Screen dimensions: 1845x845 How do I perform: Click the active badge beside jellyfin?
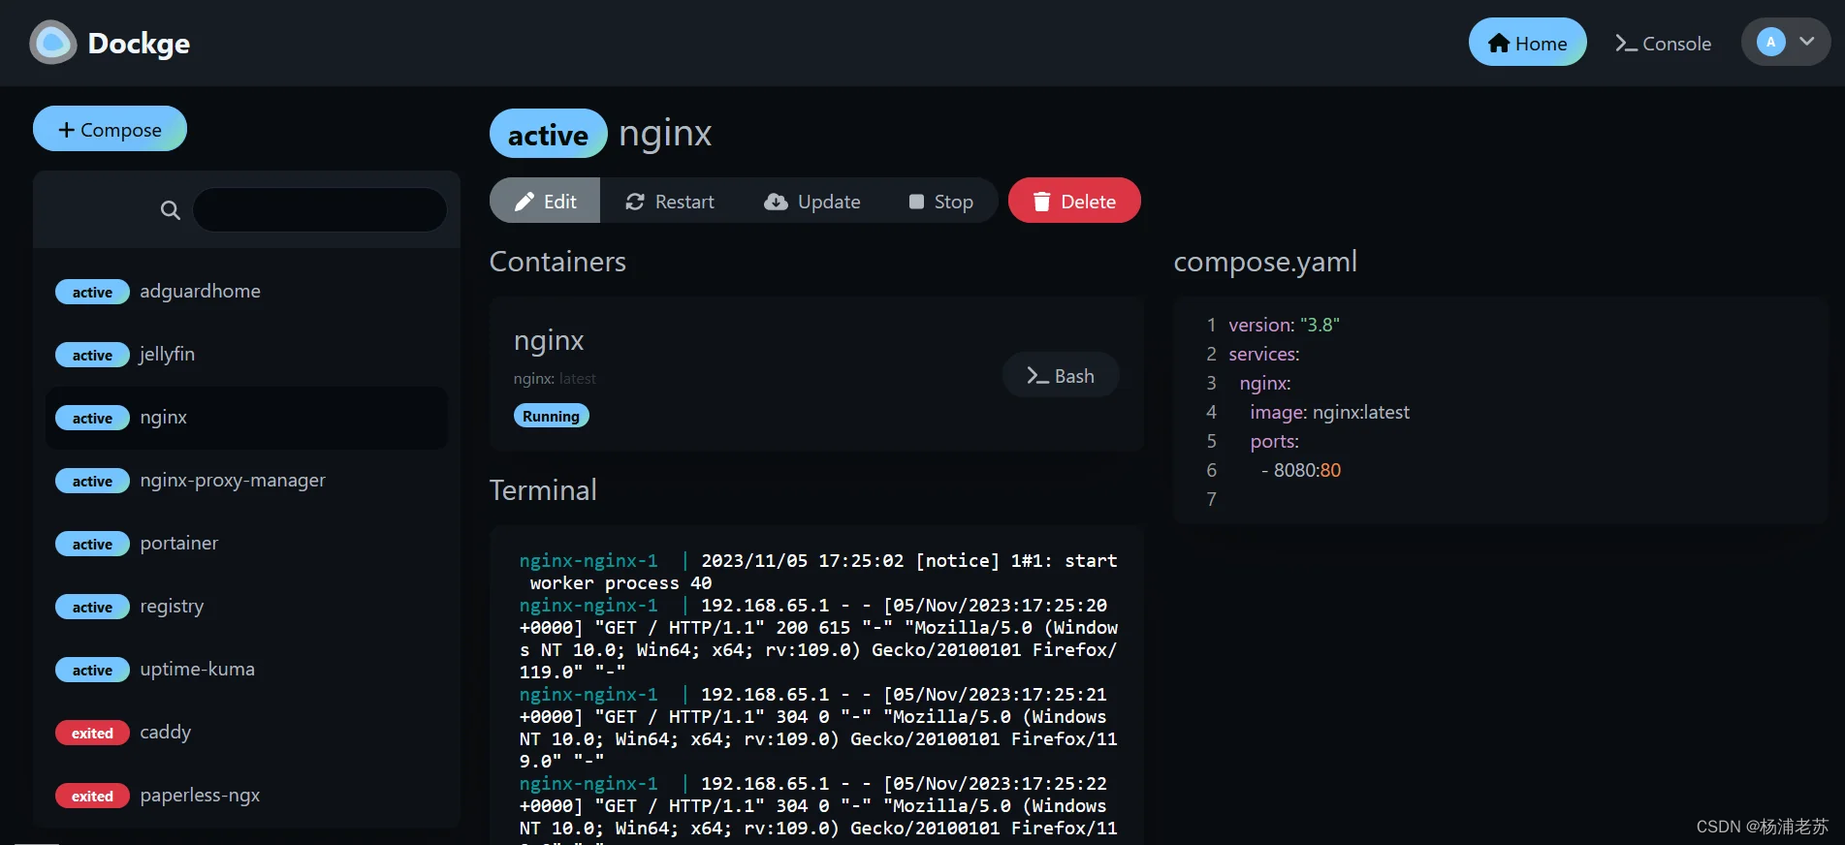tap(92, 355)
